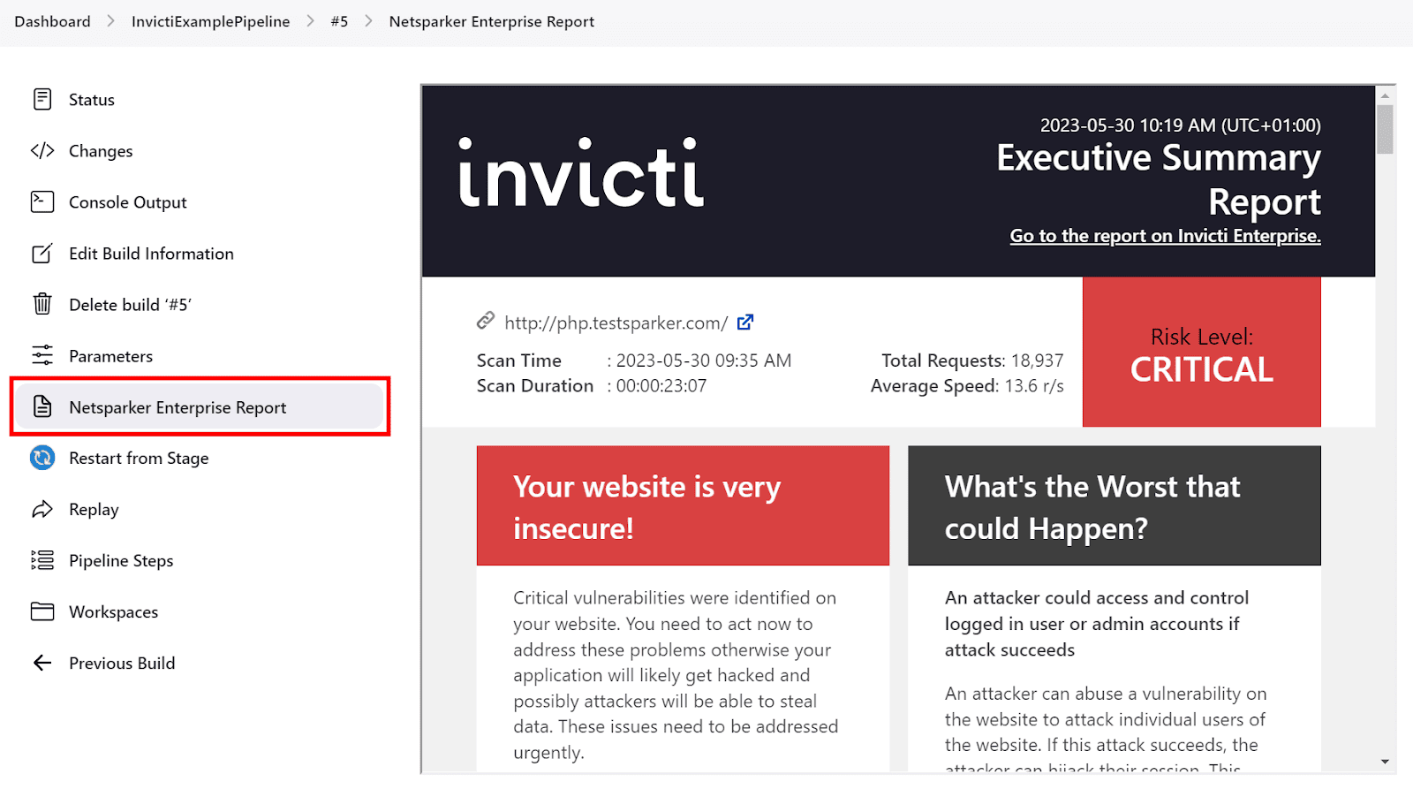Image resolution: width=1413 pixels, height=797 pixels.
Task: Click the Workspaces folder icon
Action: [x=42, y=611]
